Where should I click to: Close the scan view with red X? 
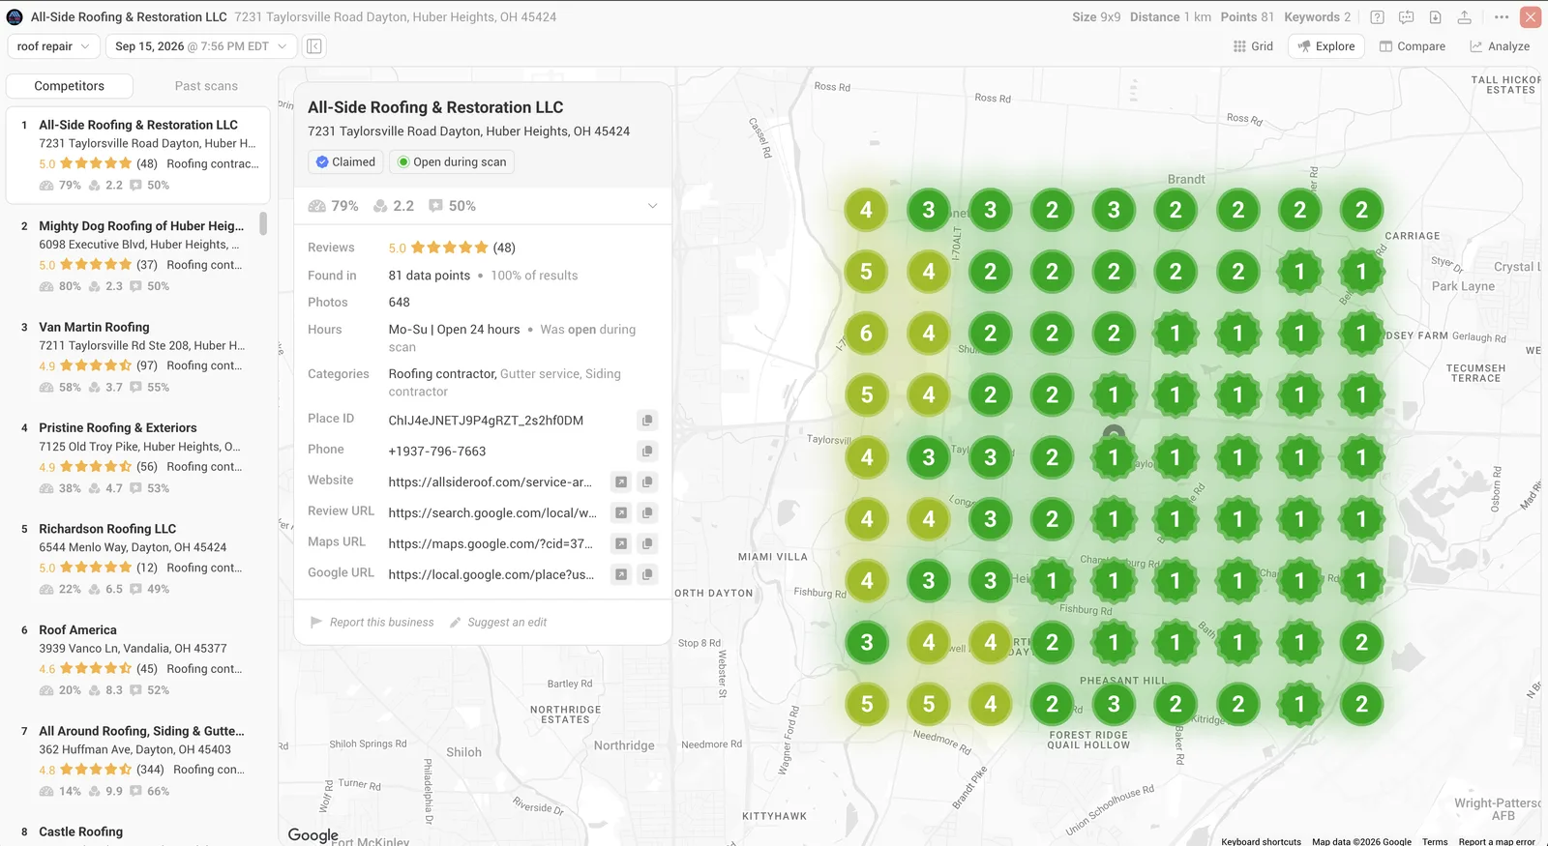pos(1531,17)
